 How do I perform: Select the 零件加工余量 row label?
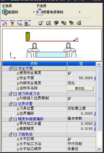(x=30, y=124)
